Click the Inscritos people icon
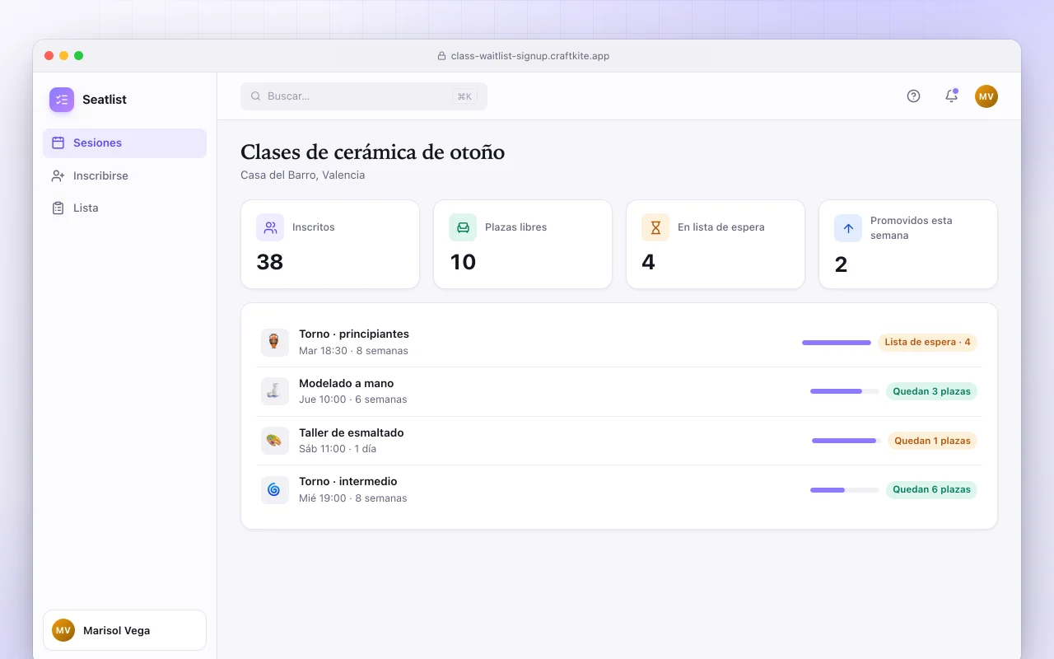The width and height of the screenshot is (1054, 659). 270,227
